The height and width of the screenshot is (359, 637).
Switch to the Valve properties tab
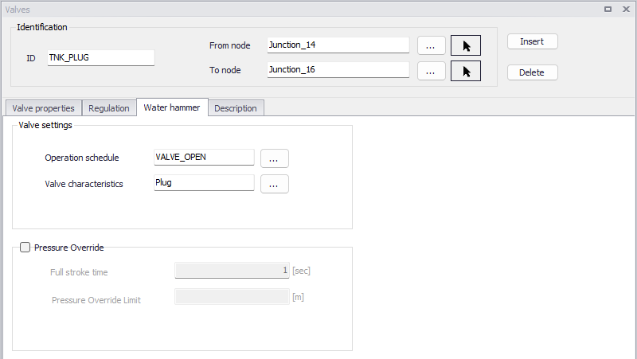click(44, 108)
